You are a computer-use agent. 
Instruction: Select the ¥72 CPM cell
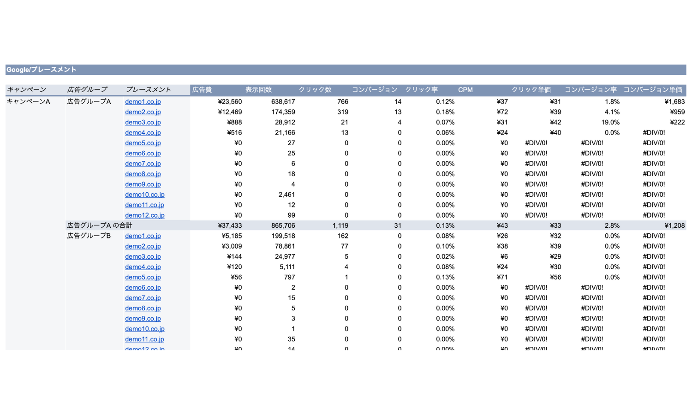click(502, 112)
